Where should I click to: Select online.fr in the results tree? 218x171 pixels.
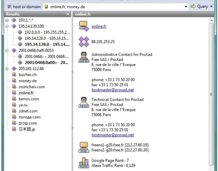click(x=26, y=93)
